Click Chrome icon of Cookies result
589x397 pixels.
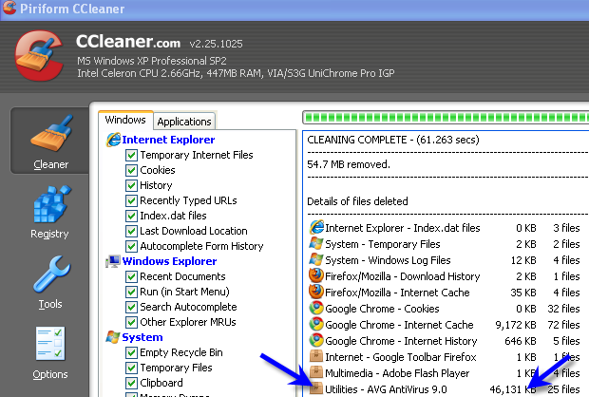[x=316, y=309]
